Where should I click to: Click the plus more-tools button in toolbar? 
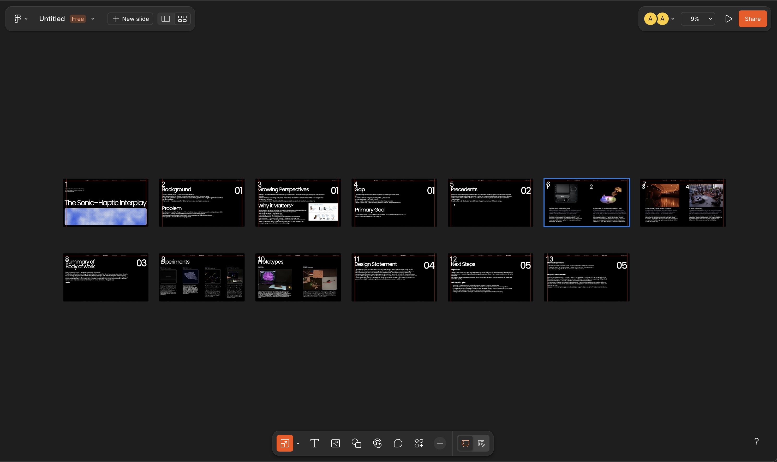[x=440, y=443]
